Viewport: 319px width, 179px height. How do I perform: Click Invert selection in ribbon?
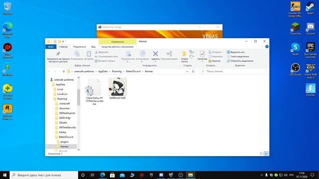coord(240,61)
